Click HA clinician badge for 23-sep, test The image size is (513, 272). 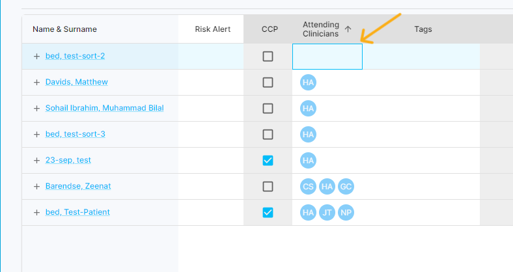pos(309,161)
